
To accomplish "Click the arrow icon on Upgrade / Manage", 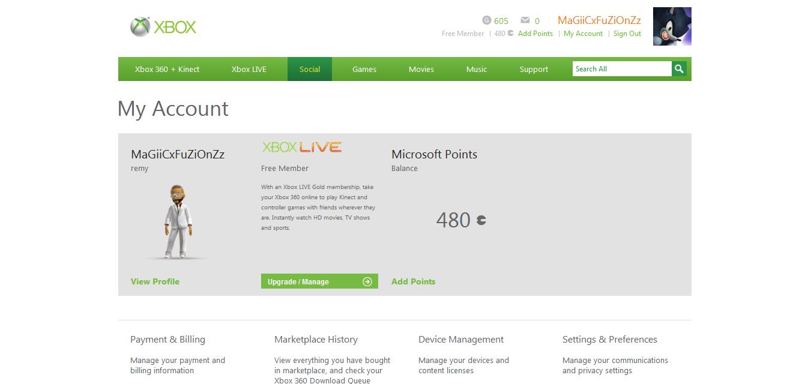I will [x=367, y=281].
